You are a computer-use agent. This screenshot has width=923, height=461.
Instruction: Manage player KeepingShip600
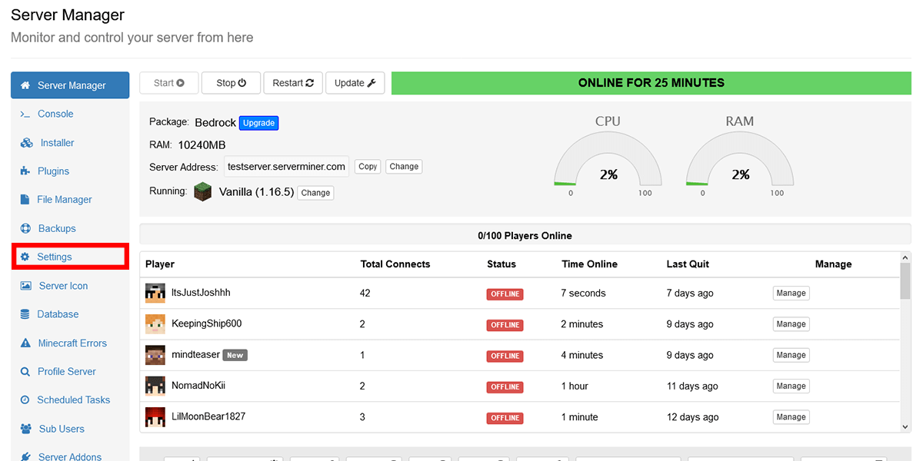pos(791,324)
